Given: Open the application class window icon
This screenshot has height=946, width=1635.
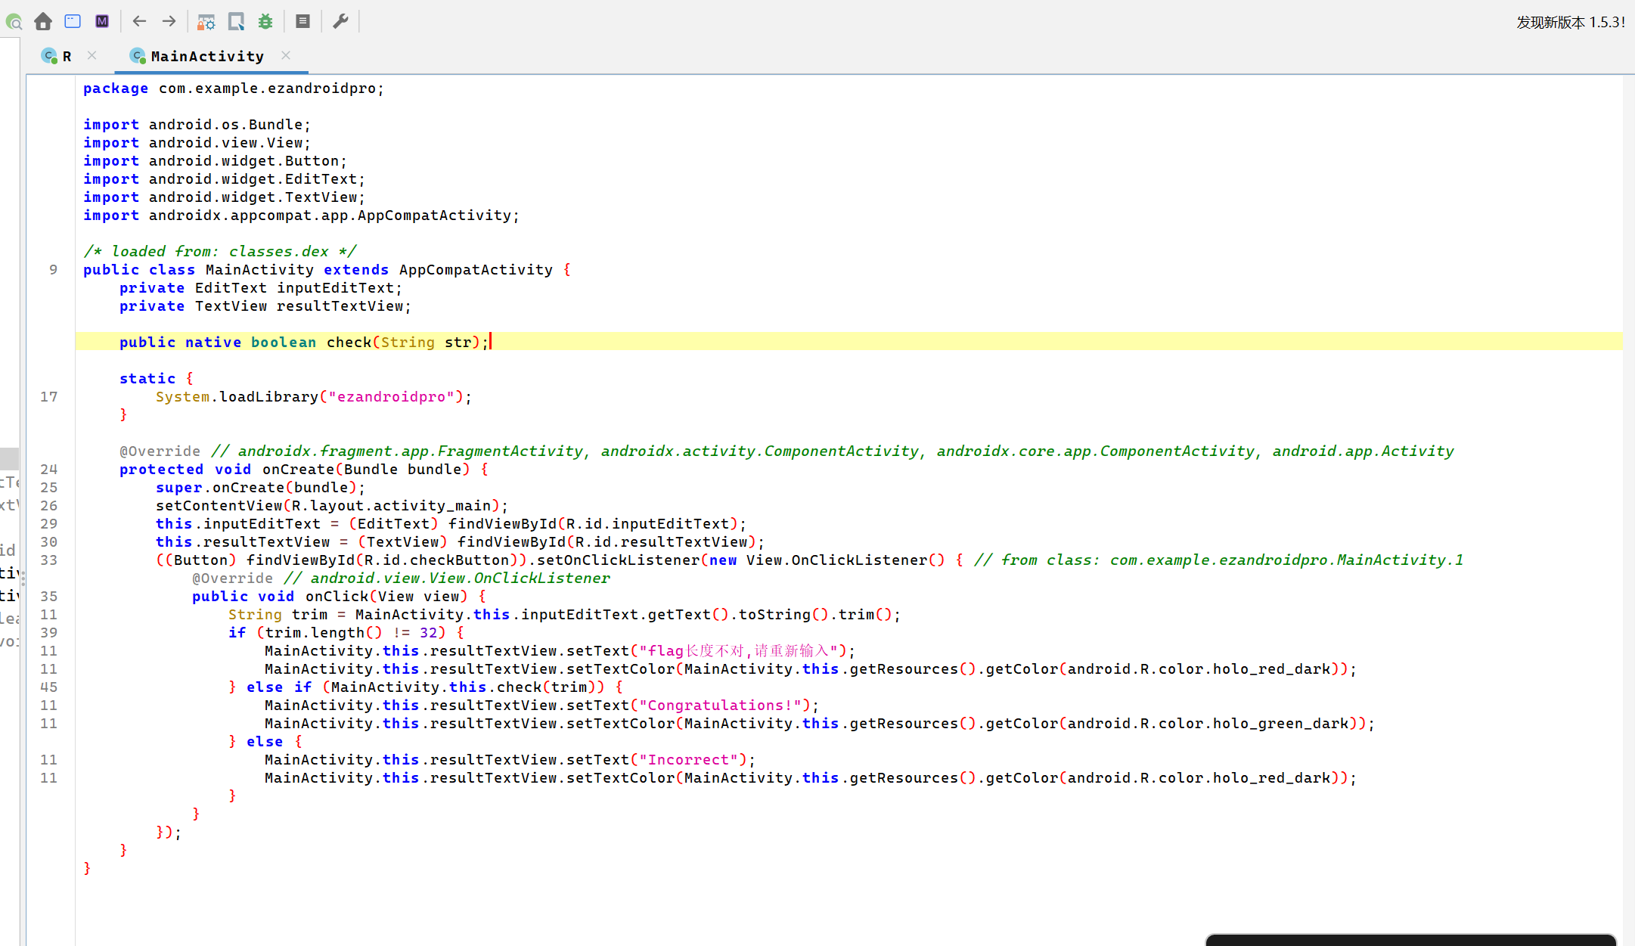Looking at the screenshot, I should (73, 22).
